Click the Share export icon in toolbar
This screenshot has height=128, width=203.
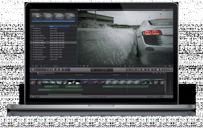pos(170,70)
